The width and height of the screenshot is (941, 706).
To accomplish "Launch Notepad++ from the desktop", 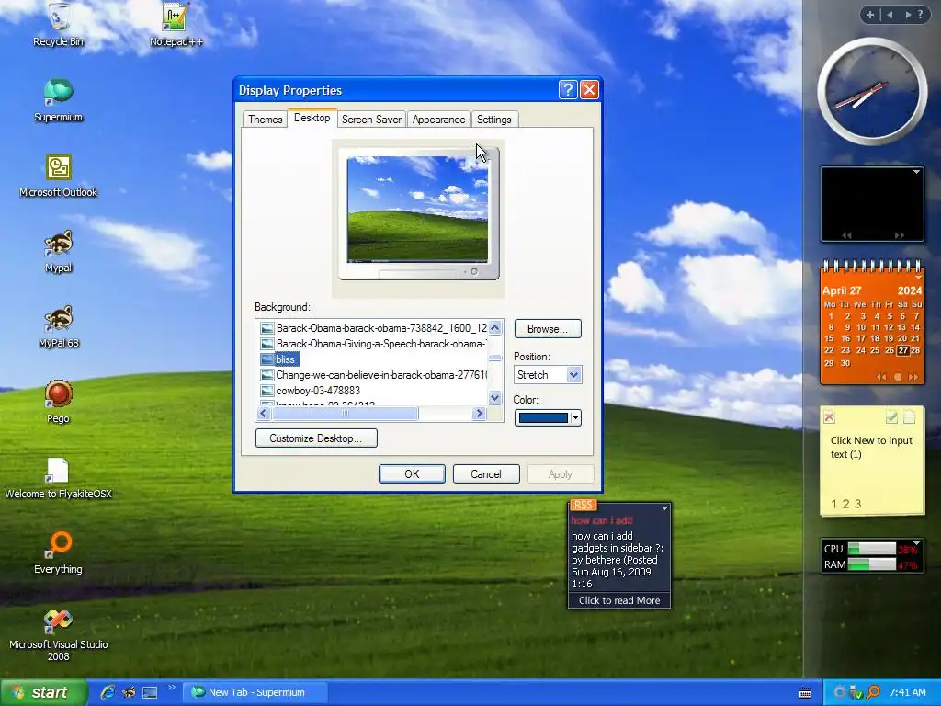I will (x=176, y=24).
